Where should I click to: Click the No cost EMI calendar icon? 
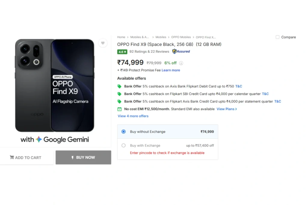pyautogui.click(x=119, y=109)
